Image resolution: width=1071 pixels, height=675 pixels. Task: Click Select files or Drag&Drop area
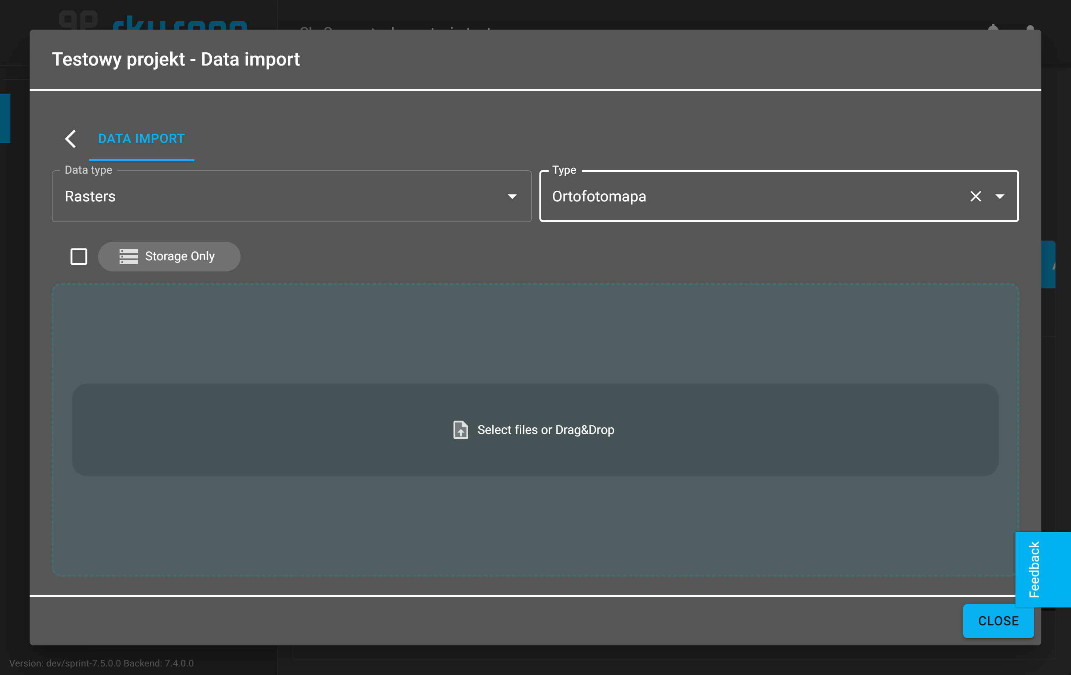pyautogui.click(x=535, y=430)
